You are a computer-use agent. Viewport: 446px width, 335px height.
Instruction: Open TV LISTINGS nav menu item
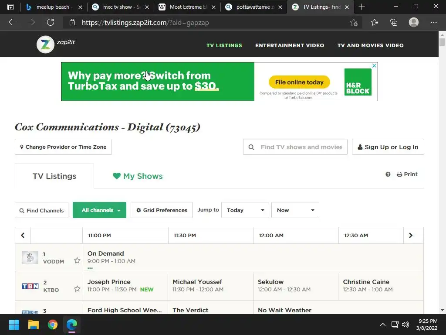click(224, 45)
